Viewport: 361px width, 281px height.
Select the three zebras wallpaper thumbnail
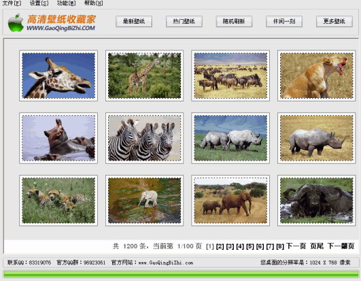point(144,138)
